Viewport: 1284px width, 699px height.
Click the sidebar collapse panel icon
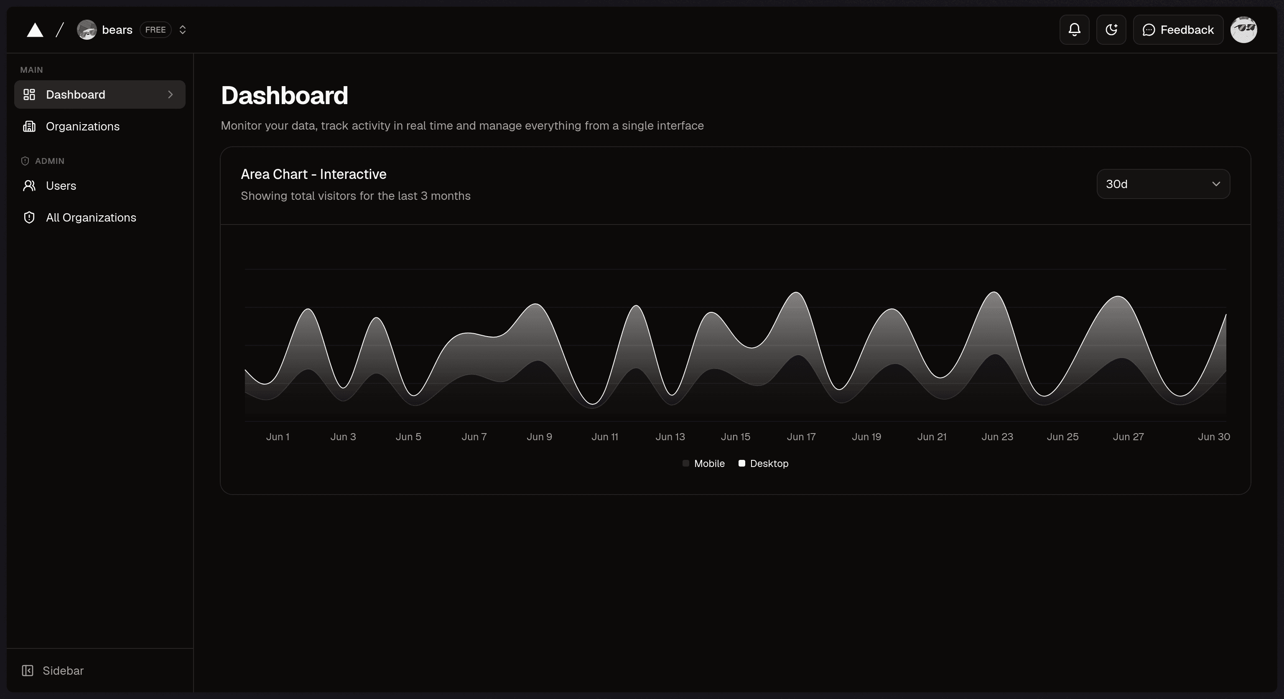28,670
